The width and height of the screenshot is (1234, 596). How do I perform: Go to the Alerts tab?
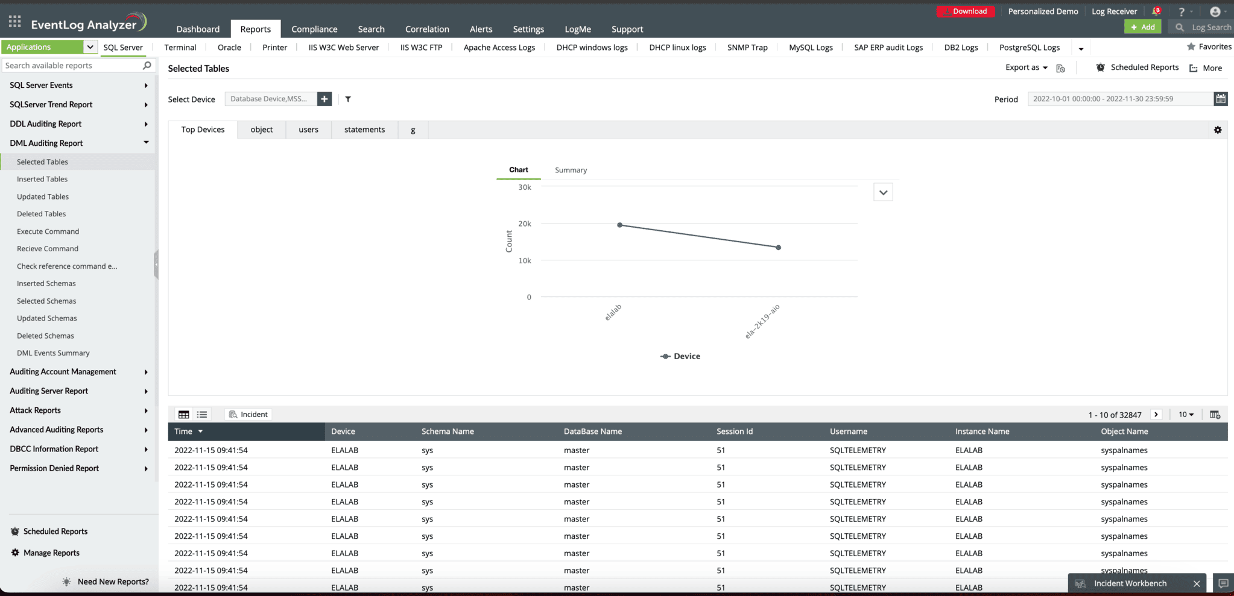click(x=481, y=29)
